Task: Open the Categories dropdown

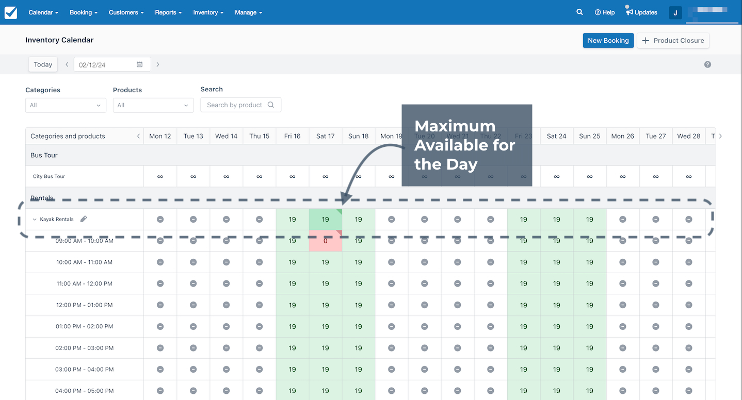Action: pos(66,105)
